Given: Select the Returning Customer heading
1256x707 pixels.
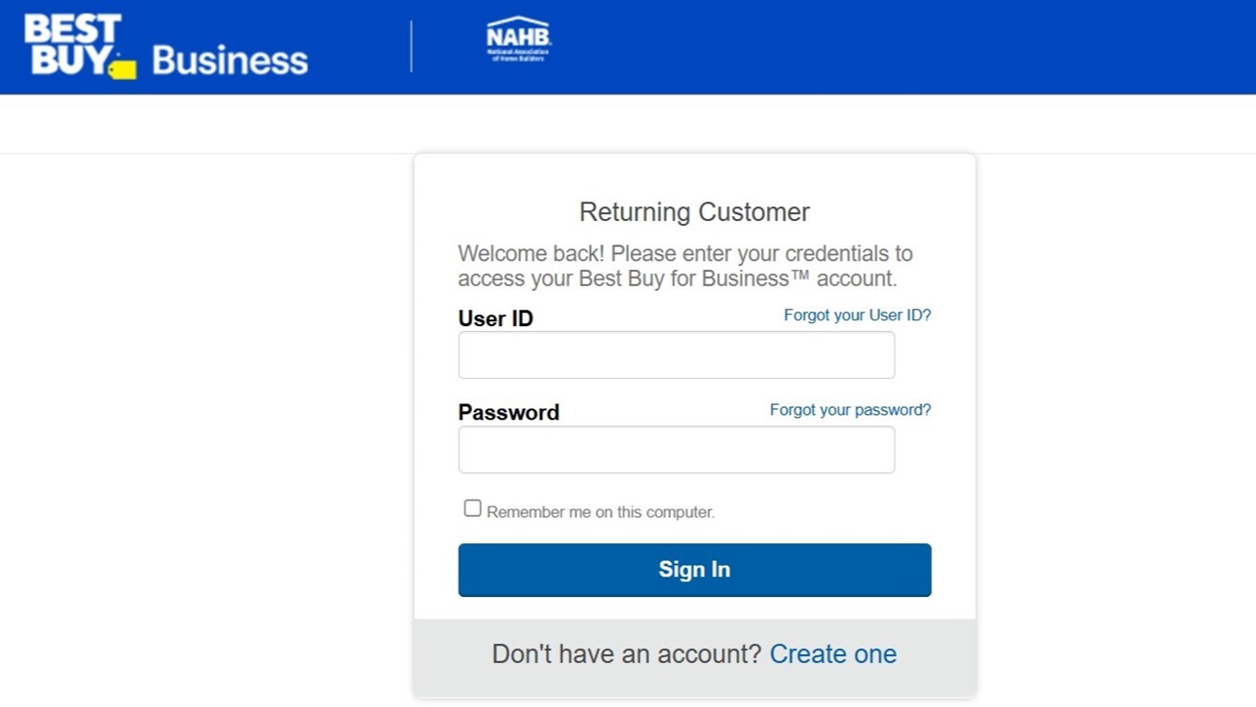Looking at the screenshot, I should point(695,212).
